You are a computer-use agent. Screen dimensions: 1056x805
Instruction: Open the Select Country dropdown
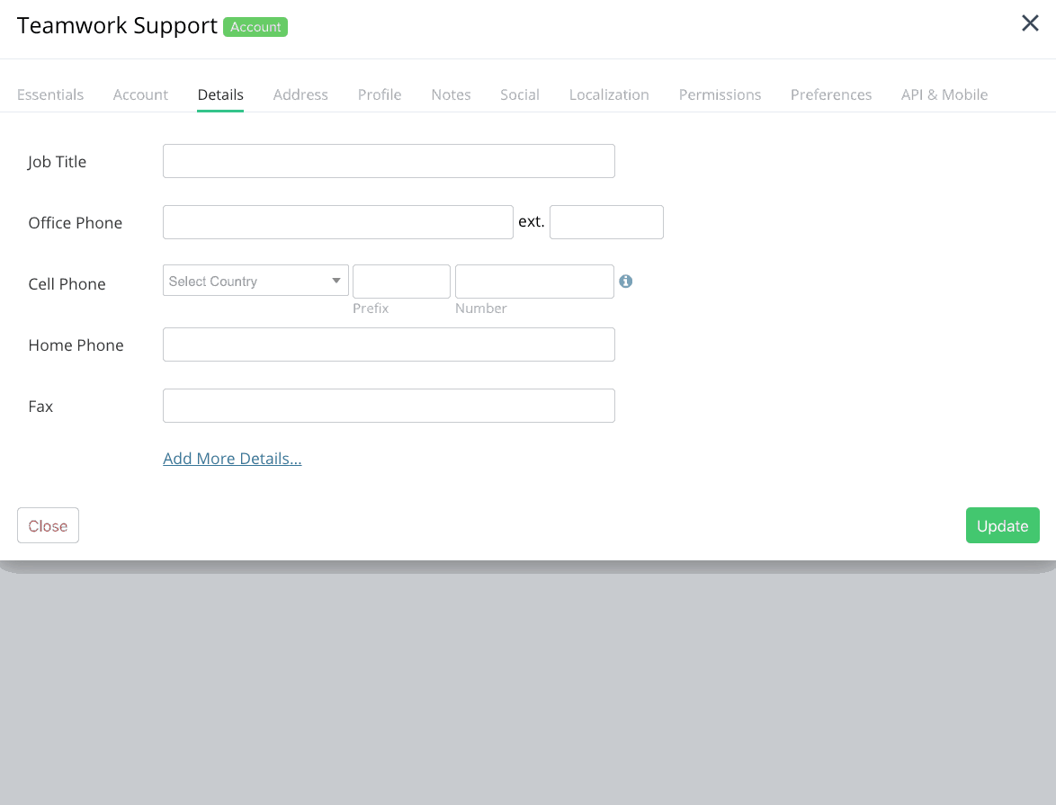pyautogui.click(x=255, y=281)
